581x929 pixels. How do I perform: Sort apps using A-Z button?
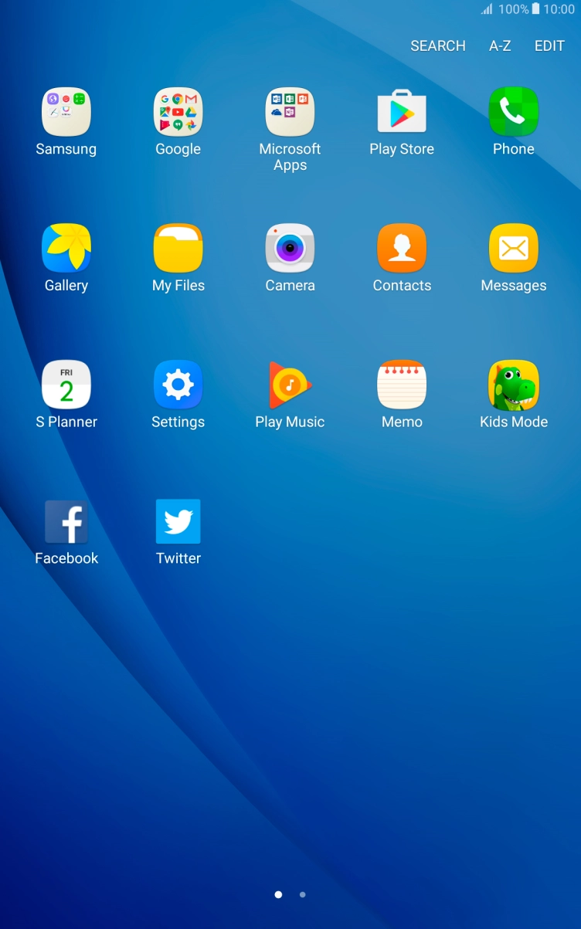point(500,46)
